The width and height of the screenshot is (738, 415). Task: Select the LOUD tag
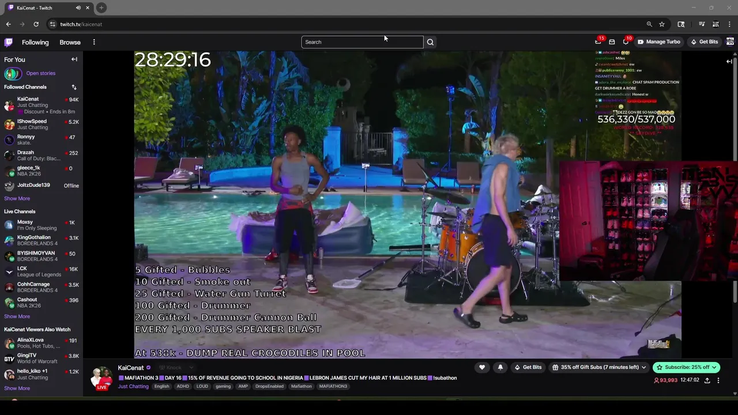coord(202,386)
